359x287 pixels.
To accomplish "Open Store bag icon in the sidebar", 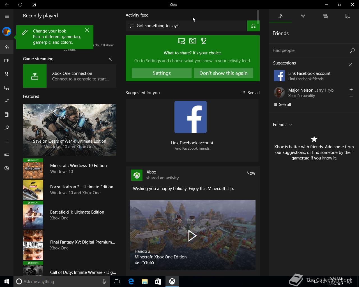I will 7,114.
